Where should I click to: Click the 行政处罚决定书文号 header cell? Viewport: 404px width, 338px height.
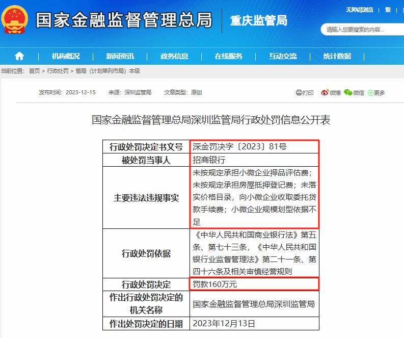(146, 147)
